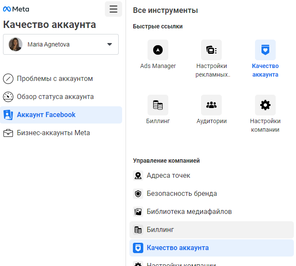Open Библиотека медиафайлов link
This screenshot has width=296, height=266.
189,212
